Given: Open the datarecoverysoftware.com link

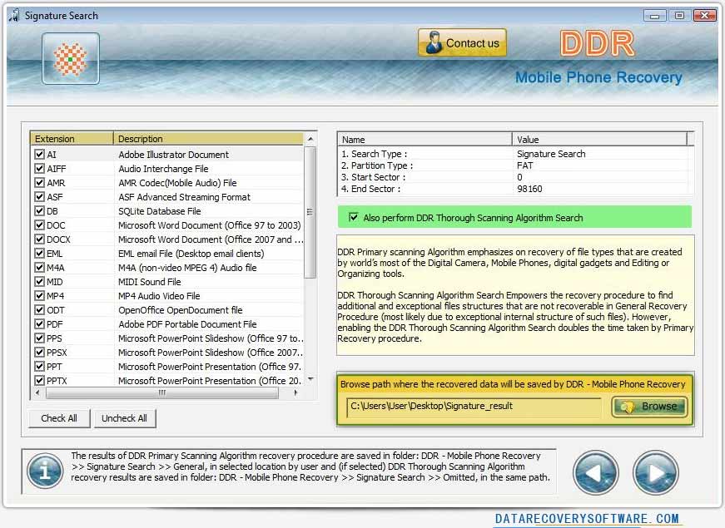Looking at the screenshot, I should (x=587, y=519).
